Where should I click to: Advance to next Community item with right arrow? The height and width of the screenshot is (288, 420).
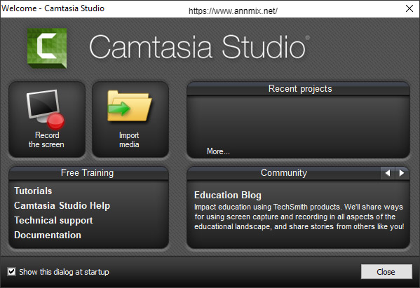tap(402, 173)
